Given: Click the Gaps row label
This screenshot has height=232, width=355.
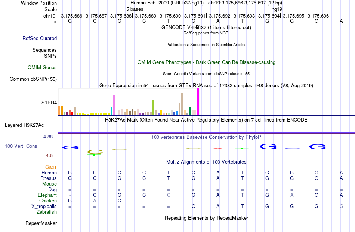Looking at the screenshot, I should click(51, 167).
